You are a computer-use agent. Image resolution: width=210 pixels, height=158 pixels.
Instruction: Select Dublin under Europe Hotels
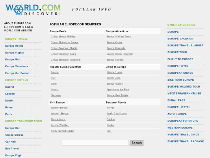(x=9, y=101)
